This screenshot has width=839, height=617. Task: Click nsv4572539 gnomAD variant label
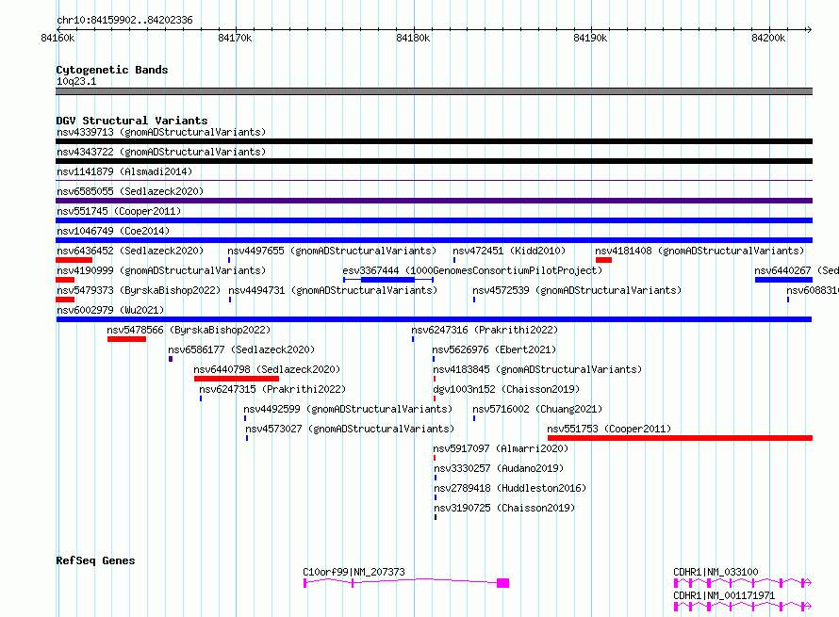pos(577,290)
